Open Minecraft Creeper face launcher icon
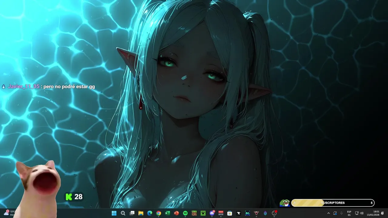The width and height of the screenshot is (388, 218). tap(203, 213)
